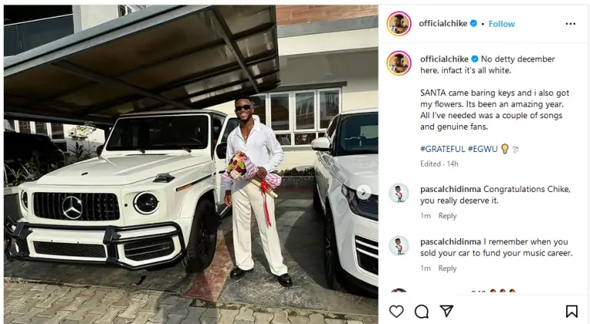Share the post via paper plane icon
The width and height of the screenshot is (590, 324).
pos(446,311)
